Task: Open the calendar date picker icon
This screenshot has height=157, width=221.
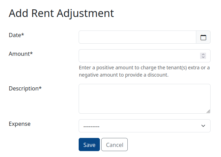Action: click(x=203, y=37)
